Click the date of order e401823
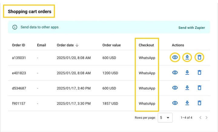 click(x=74, y=73)
